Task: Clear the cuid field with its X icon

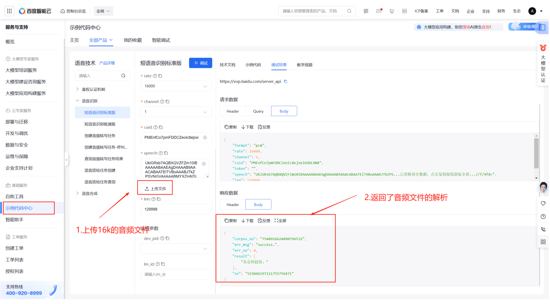Action: [205, 138]
